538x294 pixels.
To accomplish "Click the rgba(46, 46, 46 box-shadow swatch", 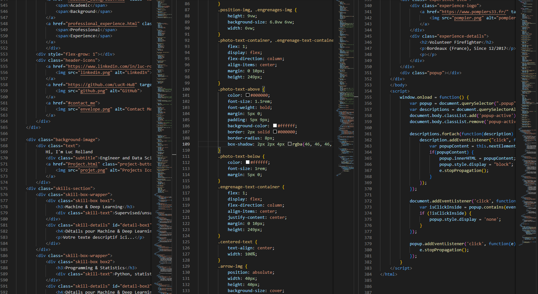I will (290, 144).
